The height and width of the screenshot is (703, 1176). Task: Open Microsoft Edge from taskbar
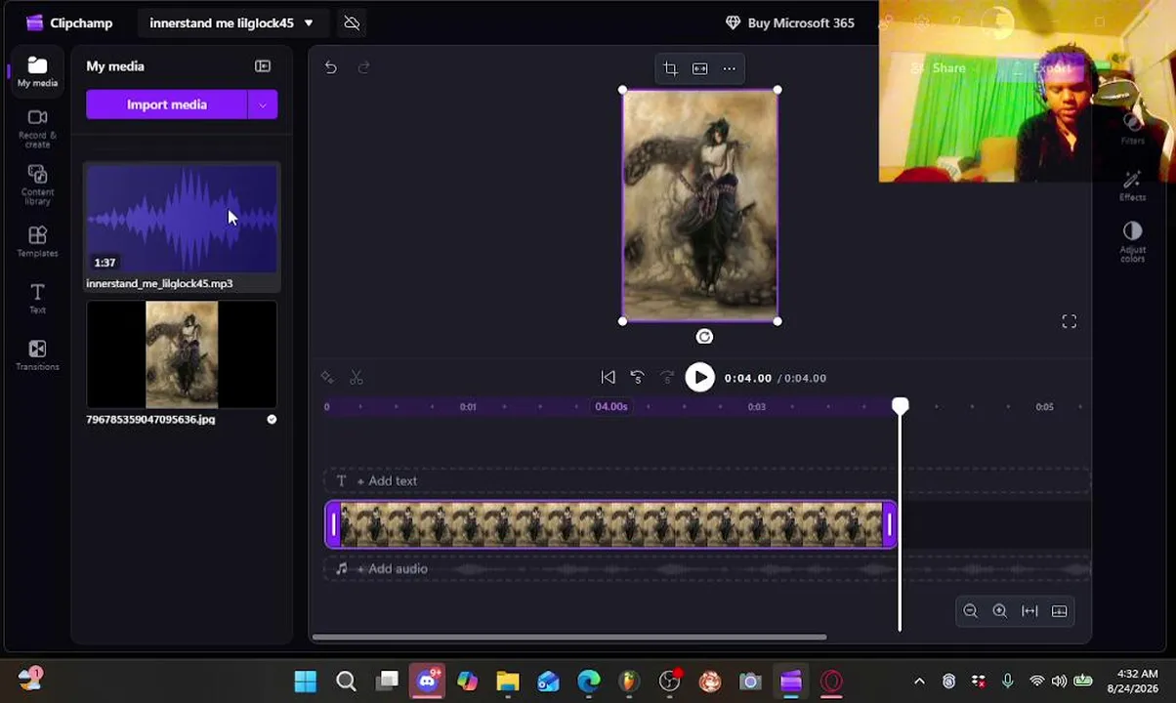pyautogui.click(x=588, y=681)
